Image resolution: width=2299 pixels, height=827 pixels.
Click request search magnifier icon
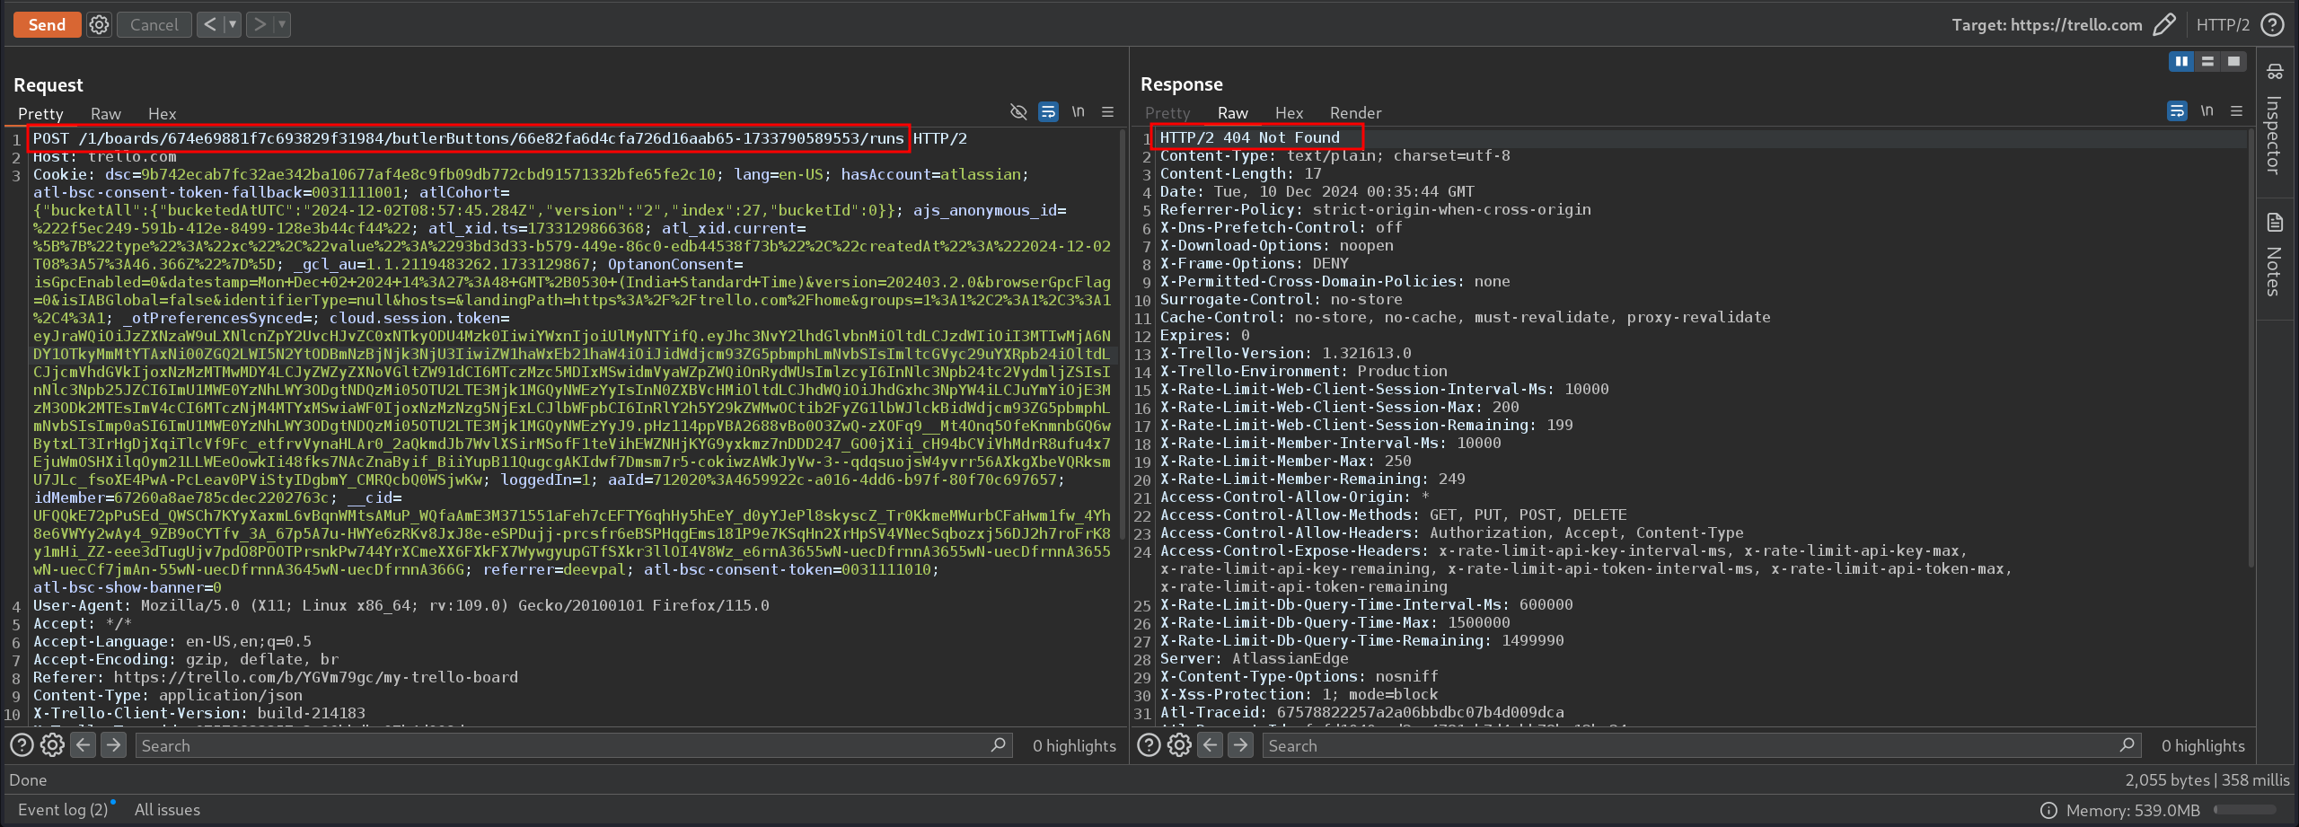pyautogui.click(x=998, y=744)
